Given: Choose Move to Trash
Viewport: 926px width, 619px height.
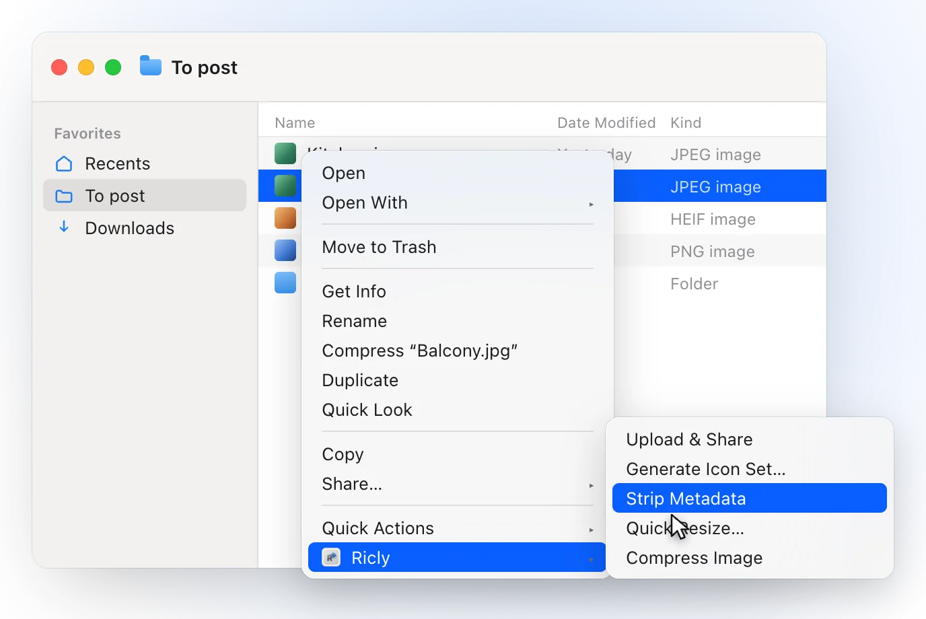Looking at the screenshot, I should [458, 247].
